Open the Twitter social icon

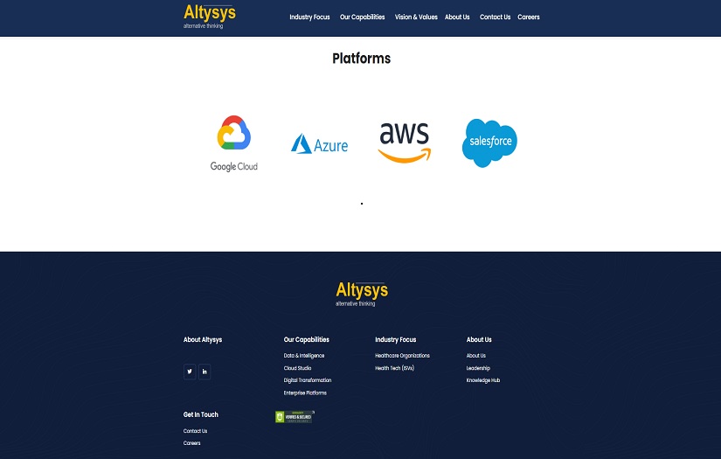click(190, 372)
